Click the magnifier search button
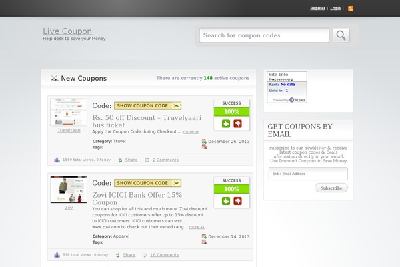Viewport: 400px width, 267px height. (x=341, y=35)
